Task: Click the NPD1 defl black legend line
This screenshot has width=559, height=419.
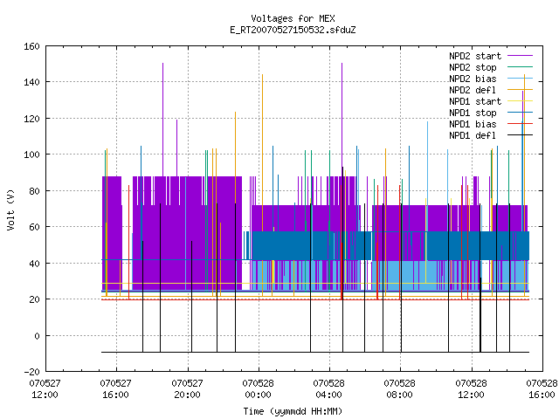Action: click(x=520, y=135)
